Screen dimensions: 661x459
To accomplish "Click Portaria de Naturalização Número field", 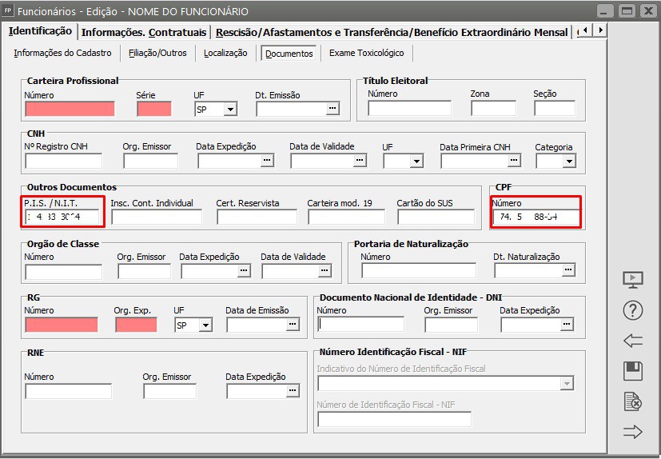I will [419, 270].
